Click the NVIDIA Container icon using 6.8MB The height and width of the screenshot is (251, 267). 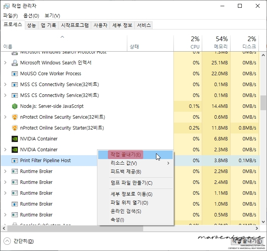(x=15, y=139)
